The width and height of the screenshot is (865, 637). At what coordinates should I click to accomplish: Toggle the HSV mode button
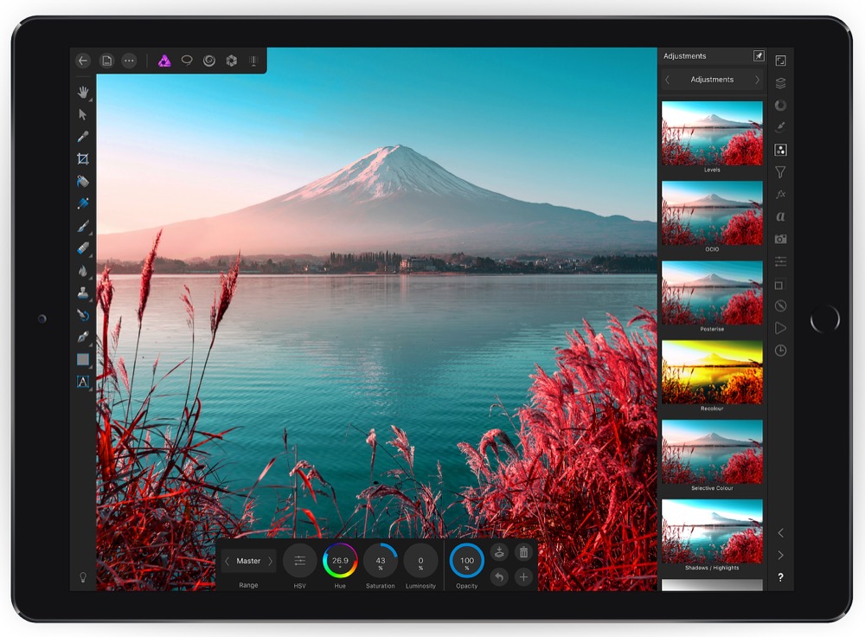[x=299, y=561]
